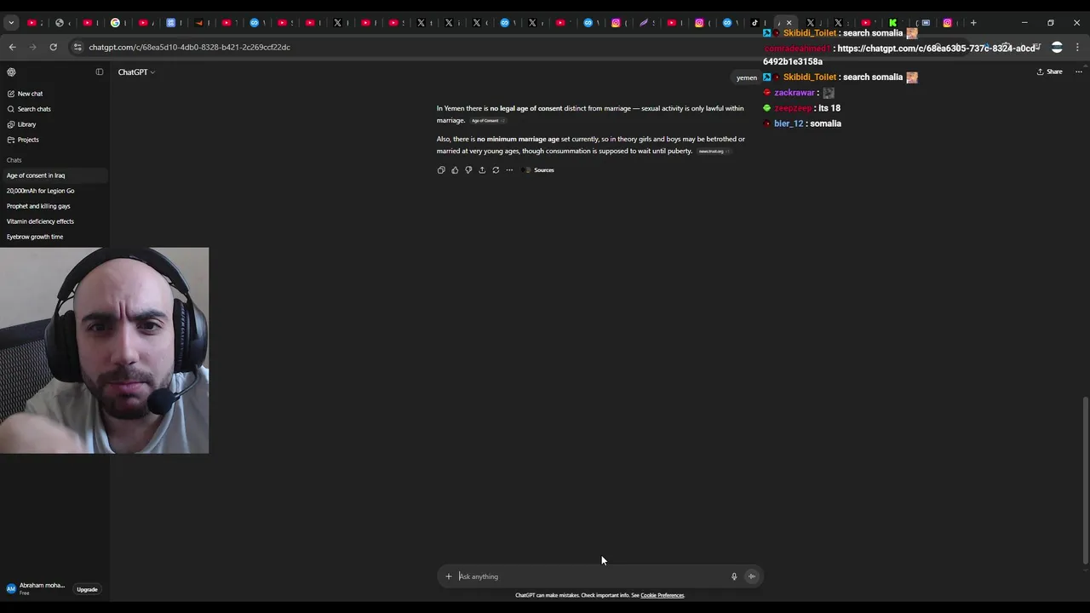Copy the ChatGPT response text
Image resolution: width=1090 pixels, height=613 pixels.
tap(441, 170)
